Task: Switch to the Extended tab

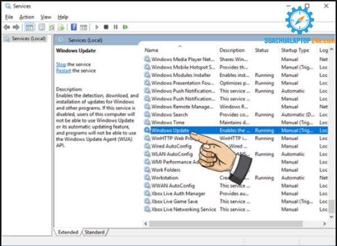Action: [x=68, y=232]
